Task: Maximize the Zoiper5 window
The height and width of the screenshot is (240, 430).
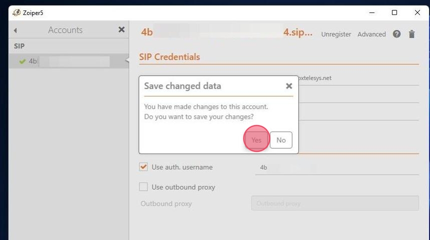Action: (x=394, y=12)
